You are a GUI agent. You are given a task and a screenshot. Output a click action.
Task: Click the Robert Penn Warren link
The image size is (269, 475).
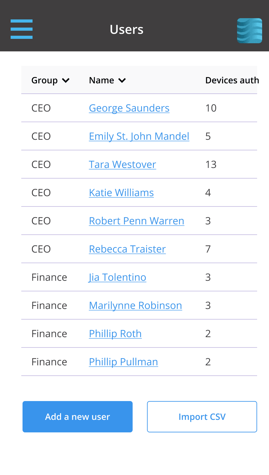pyautogui.click(x=136, y=221)
